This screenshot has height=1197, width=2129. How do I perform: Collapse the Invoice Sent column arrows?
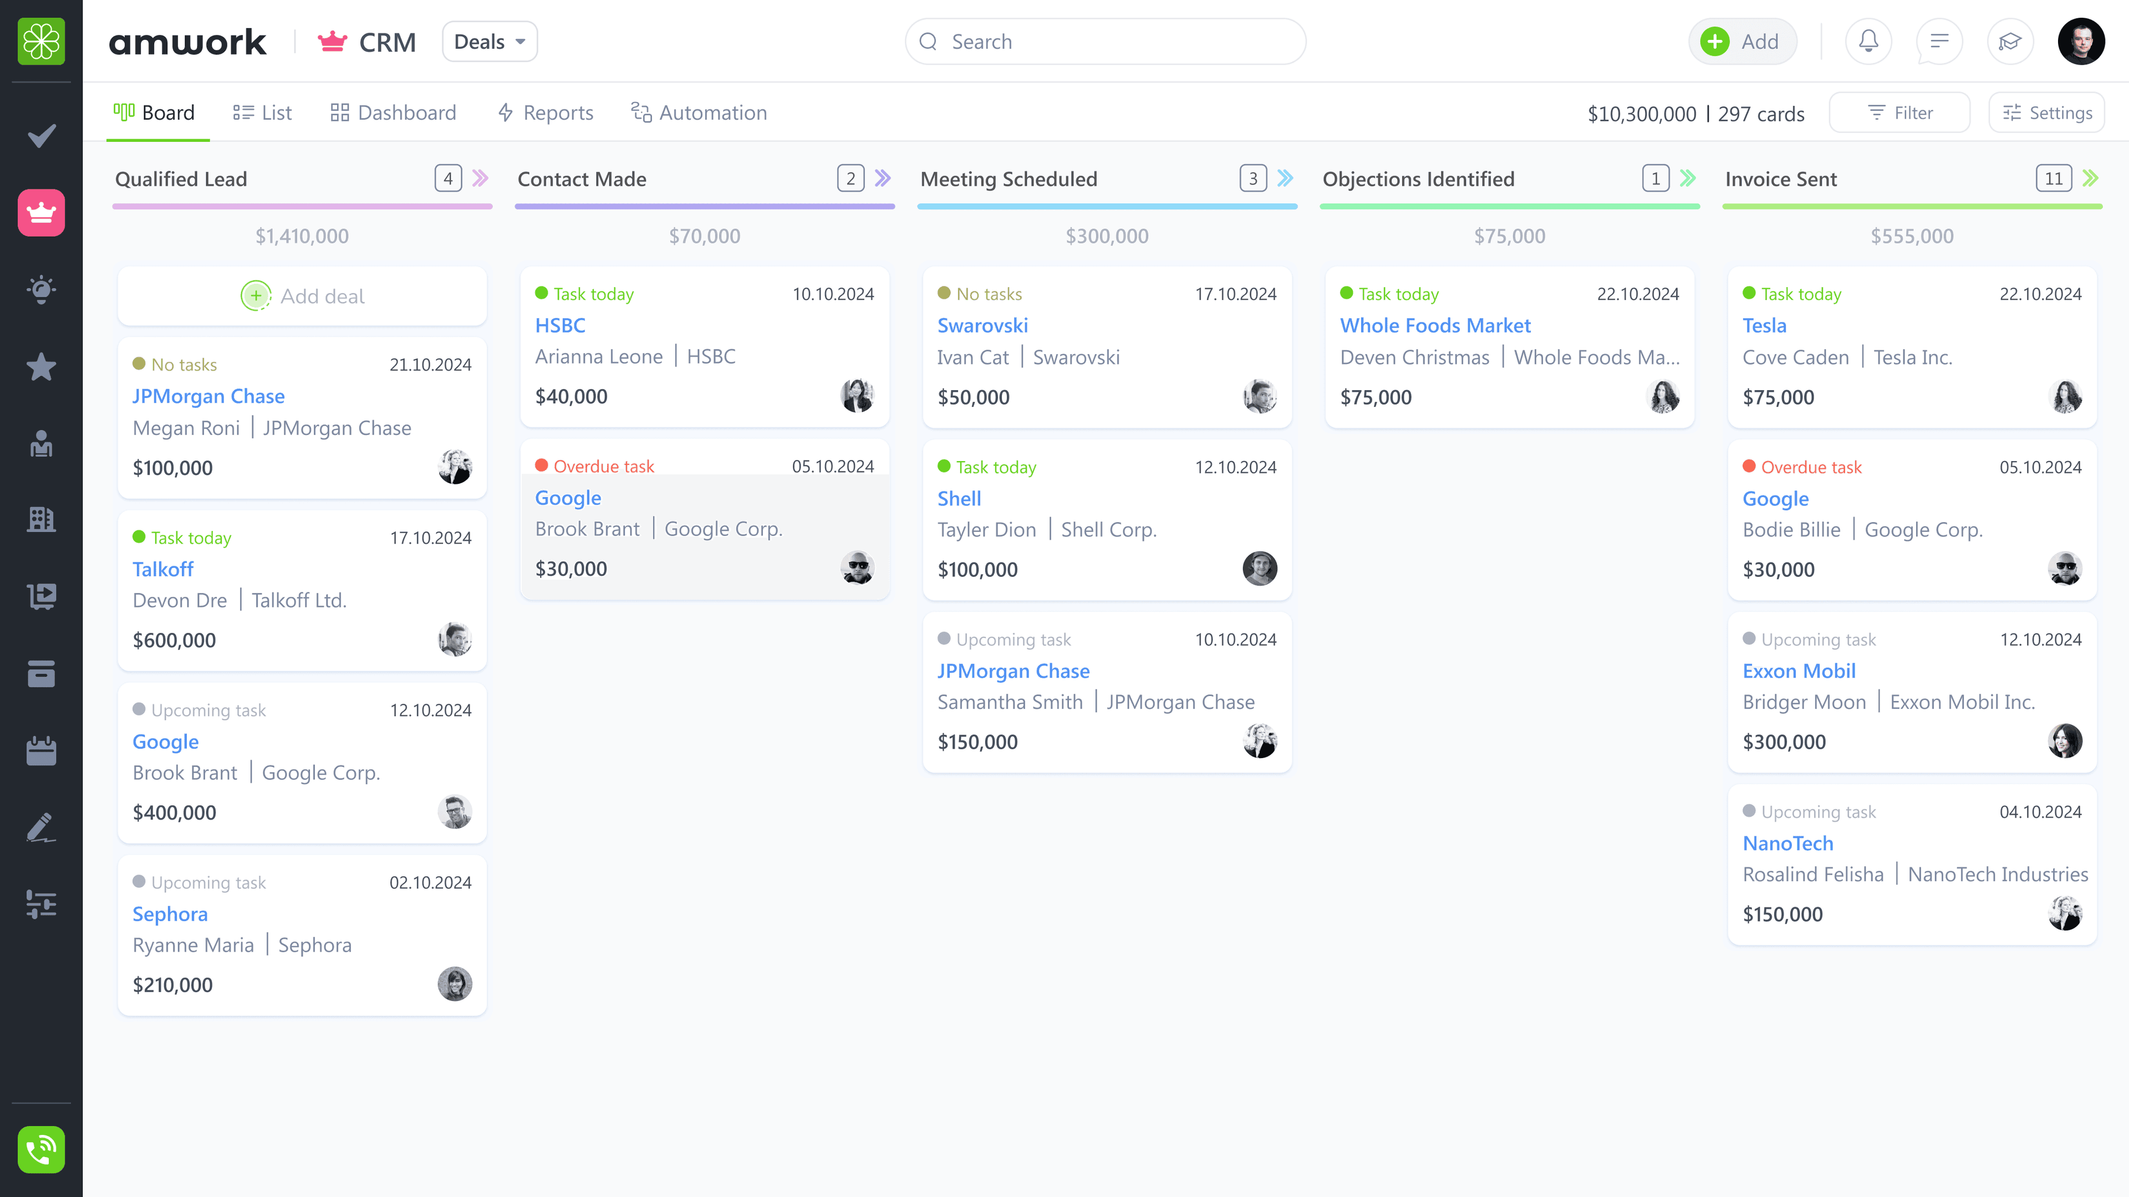[2090, 178]
